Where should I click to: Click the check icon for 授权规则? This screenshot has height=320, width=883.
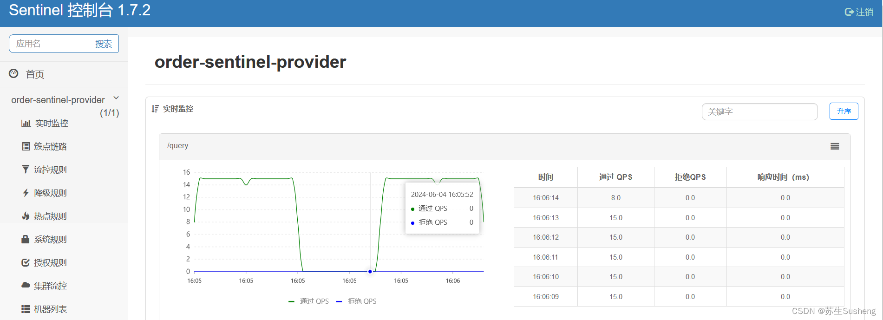click(26, 262)
